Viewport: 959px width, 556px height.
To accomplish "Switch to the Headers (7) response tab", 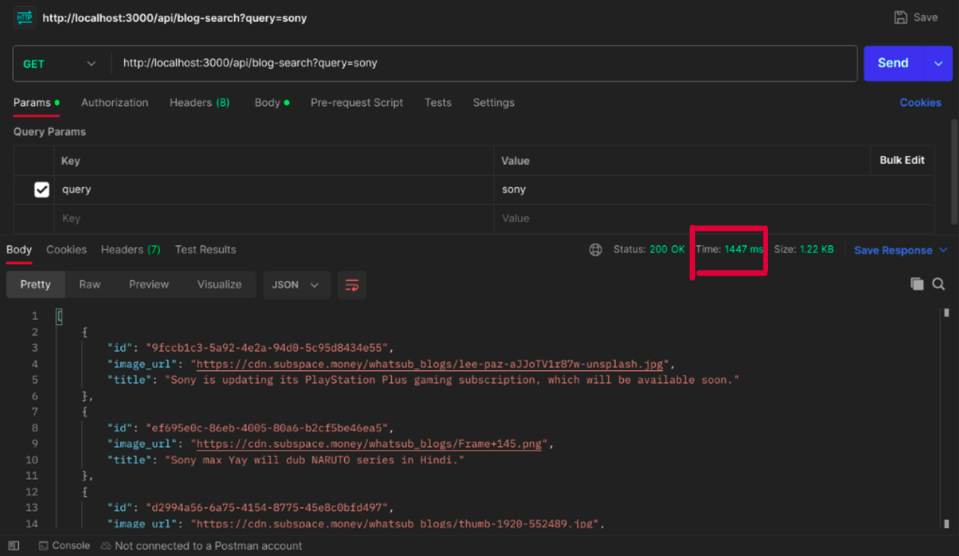I will click(x=130, y=249).
